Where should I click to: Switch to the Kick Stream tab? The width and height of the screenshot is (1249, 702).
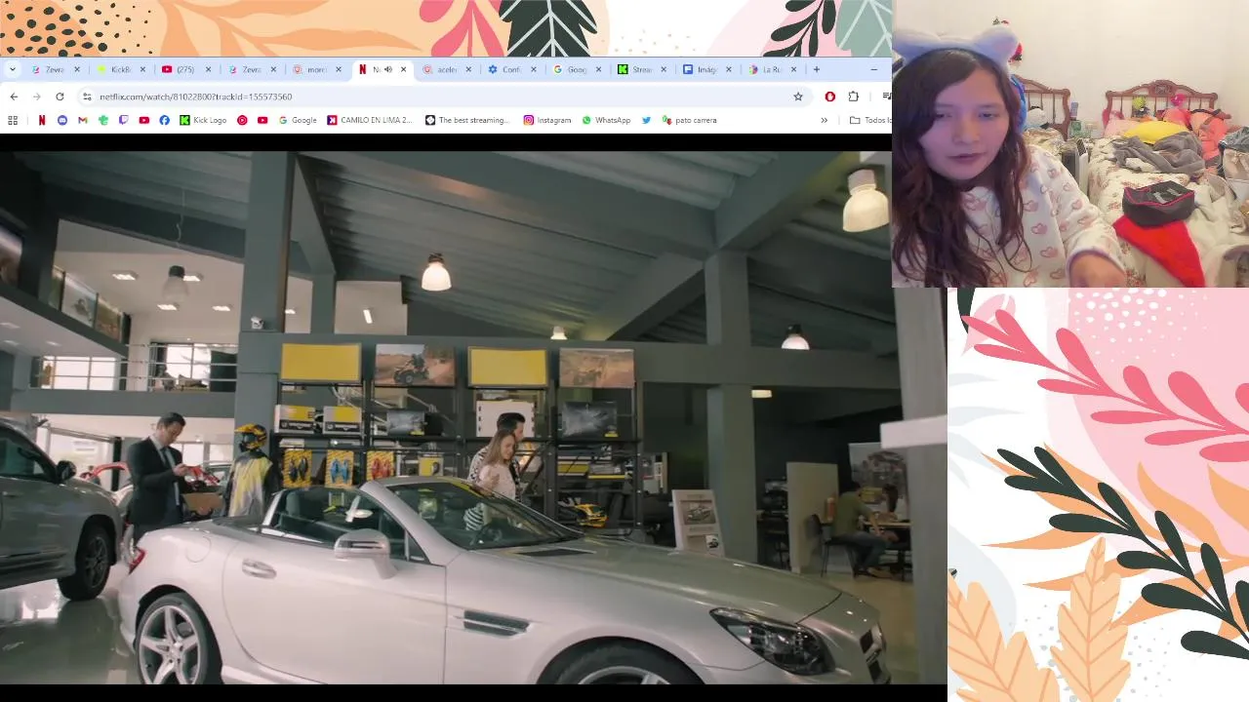click(x=642, y=69)
